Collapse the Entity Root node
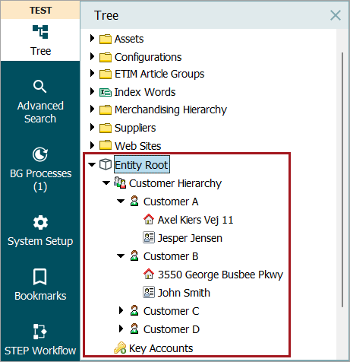The height and width of the screenshot is (362, 350). pos(92,164)
